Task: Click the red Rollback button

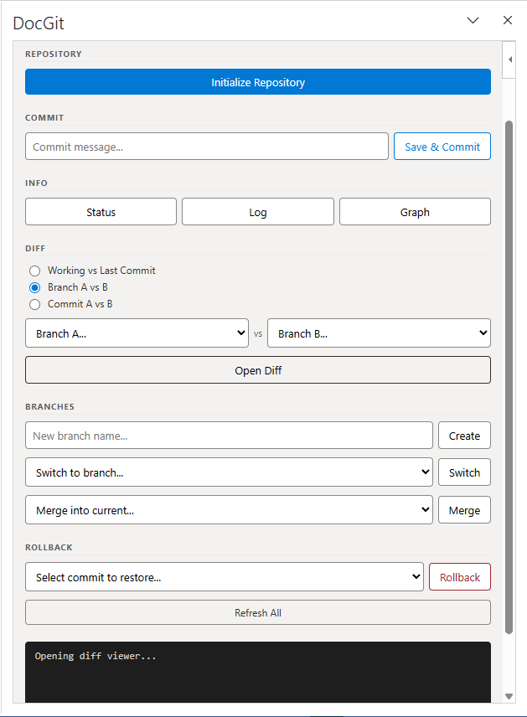Action: tap(460, 576)
